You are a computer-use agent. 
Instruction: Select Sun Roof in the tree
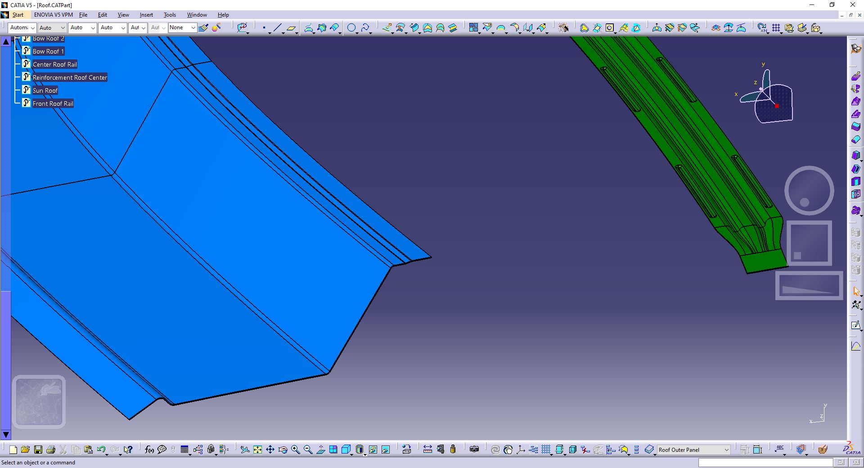pyautogui.click(x=45, y=90)
